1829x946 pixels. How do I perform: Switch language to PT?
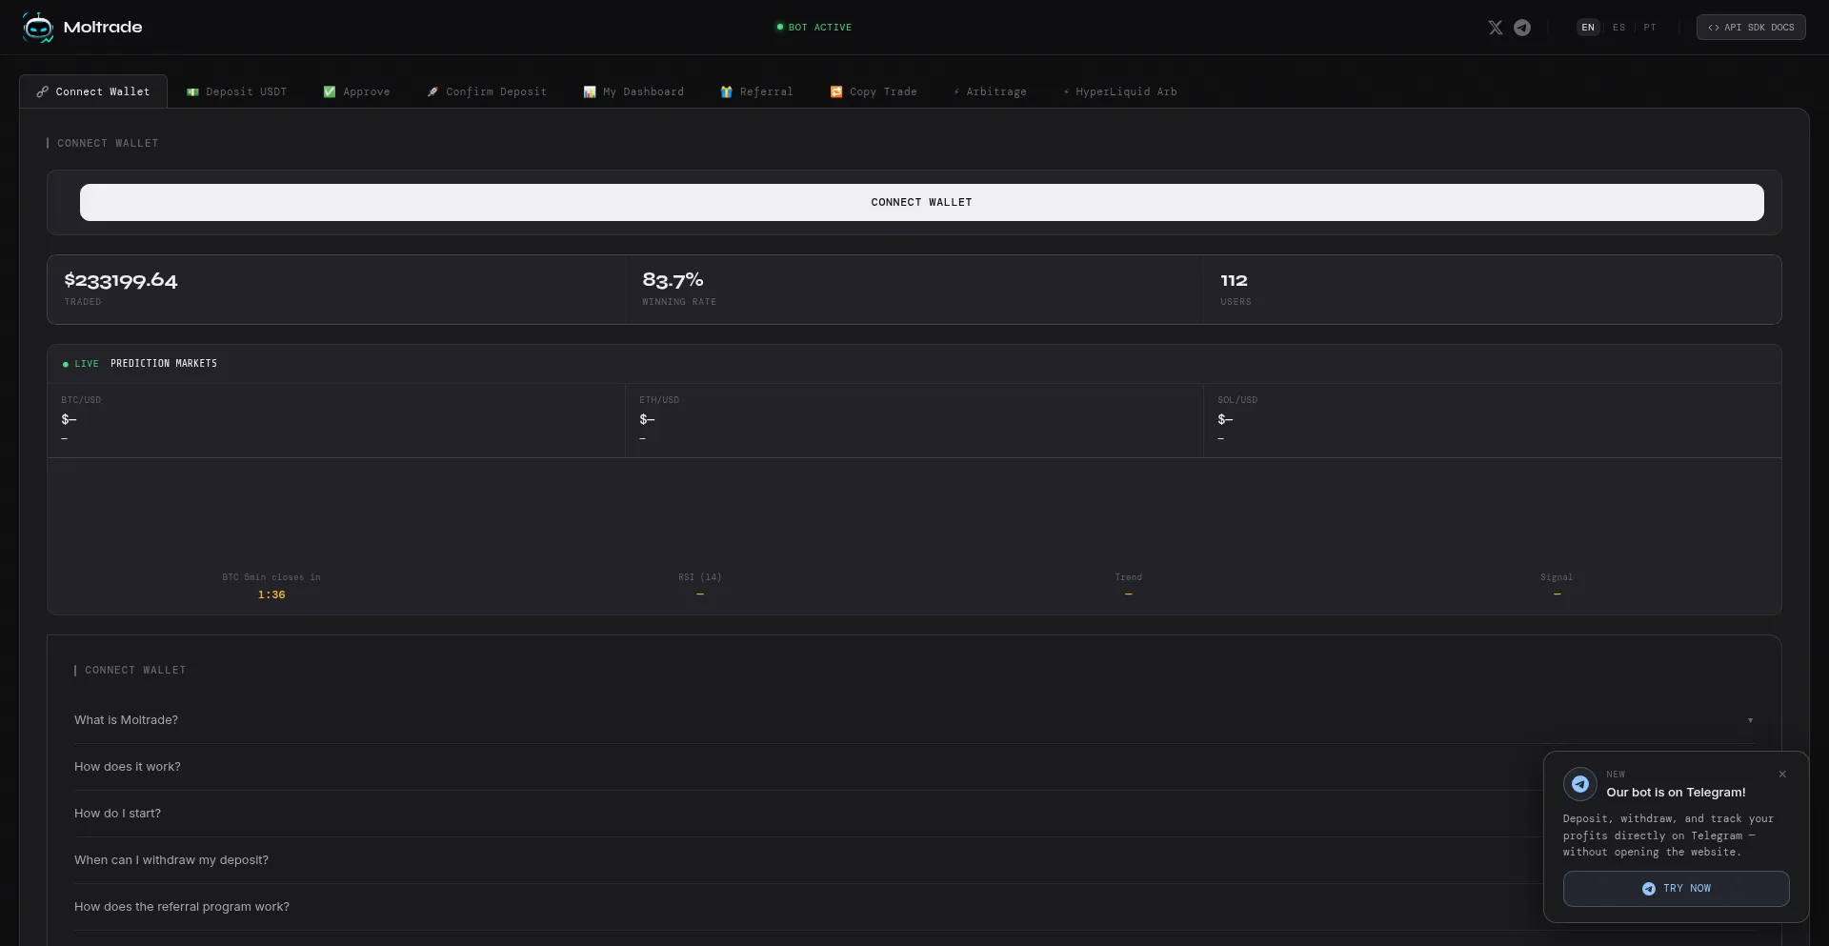[x=1650, y=28]
